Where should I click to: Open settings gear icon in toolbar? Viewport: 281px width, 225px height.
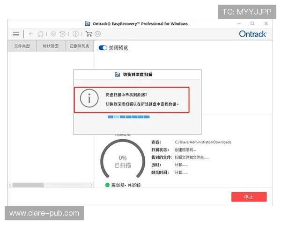[53, 34]
